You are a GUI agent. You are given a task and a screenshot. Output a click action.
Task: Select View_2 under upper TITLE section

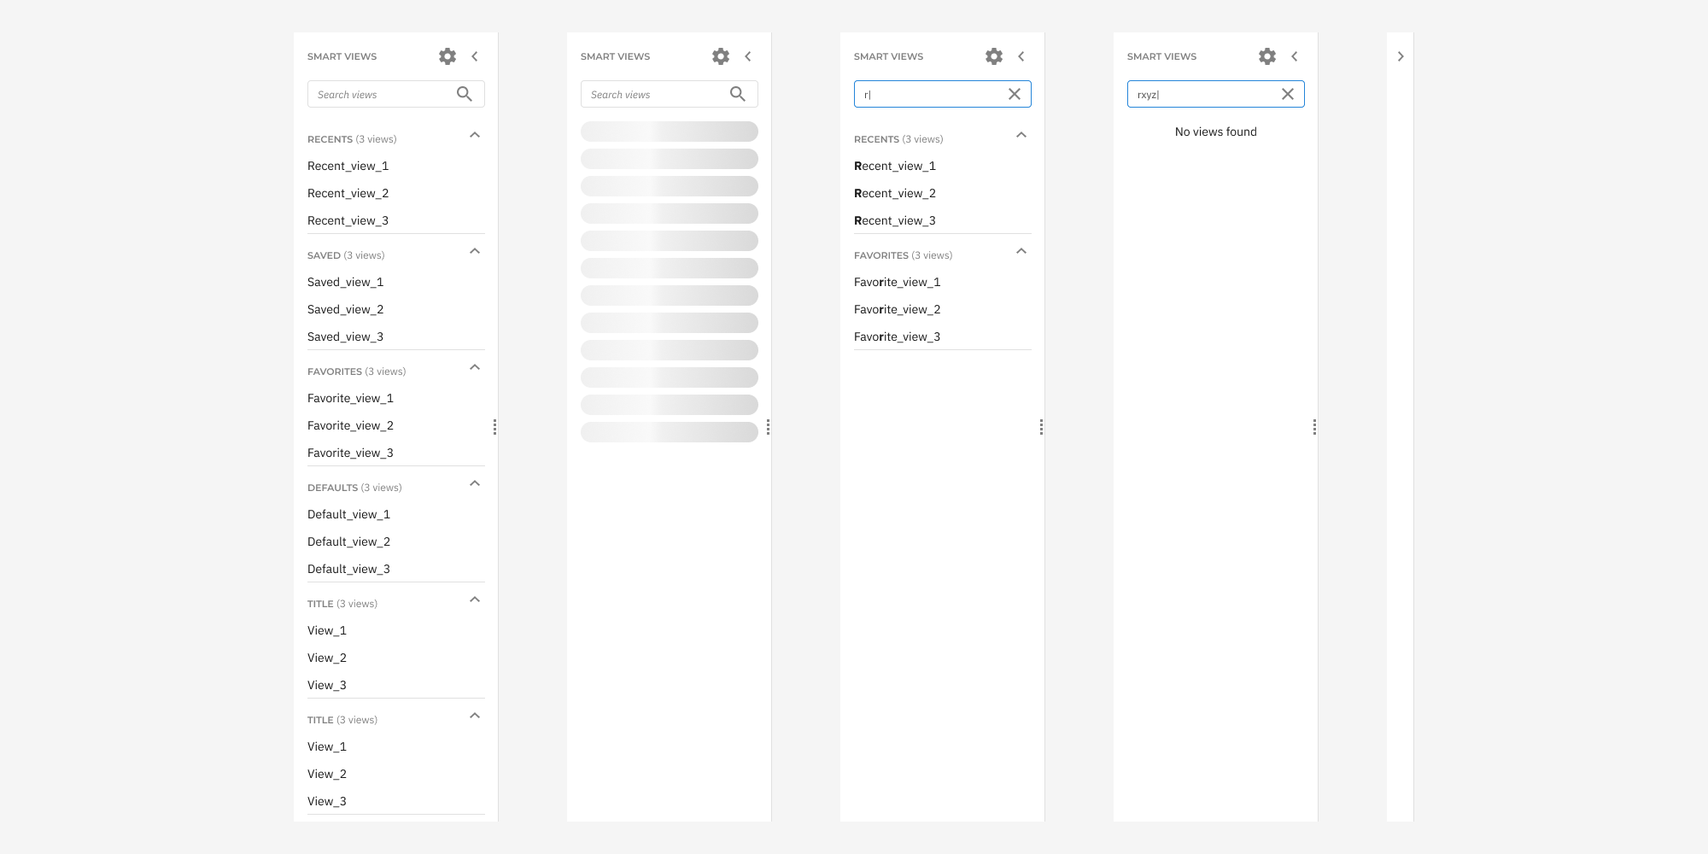[x=327, y=658]
